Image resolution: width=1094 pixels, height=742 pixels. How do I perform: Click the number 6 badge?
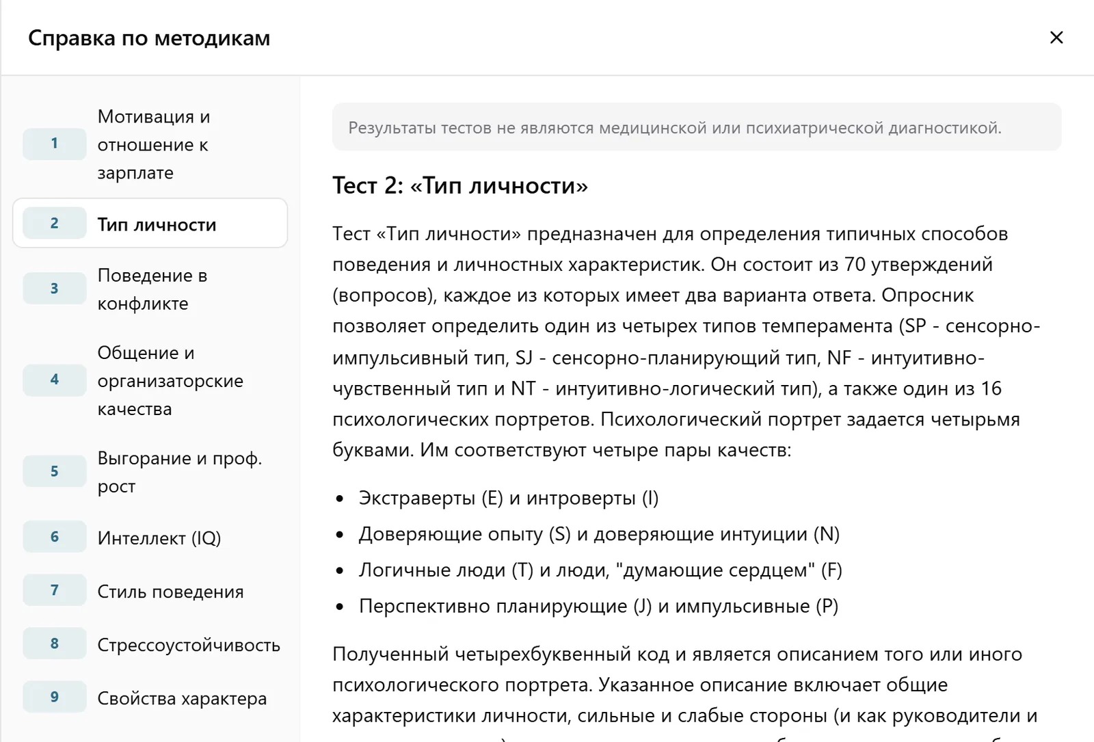click(55, 537)
